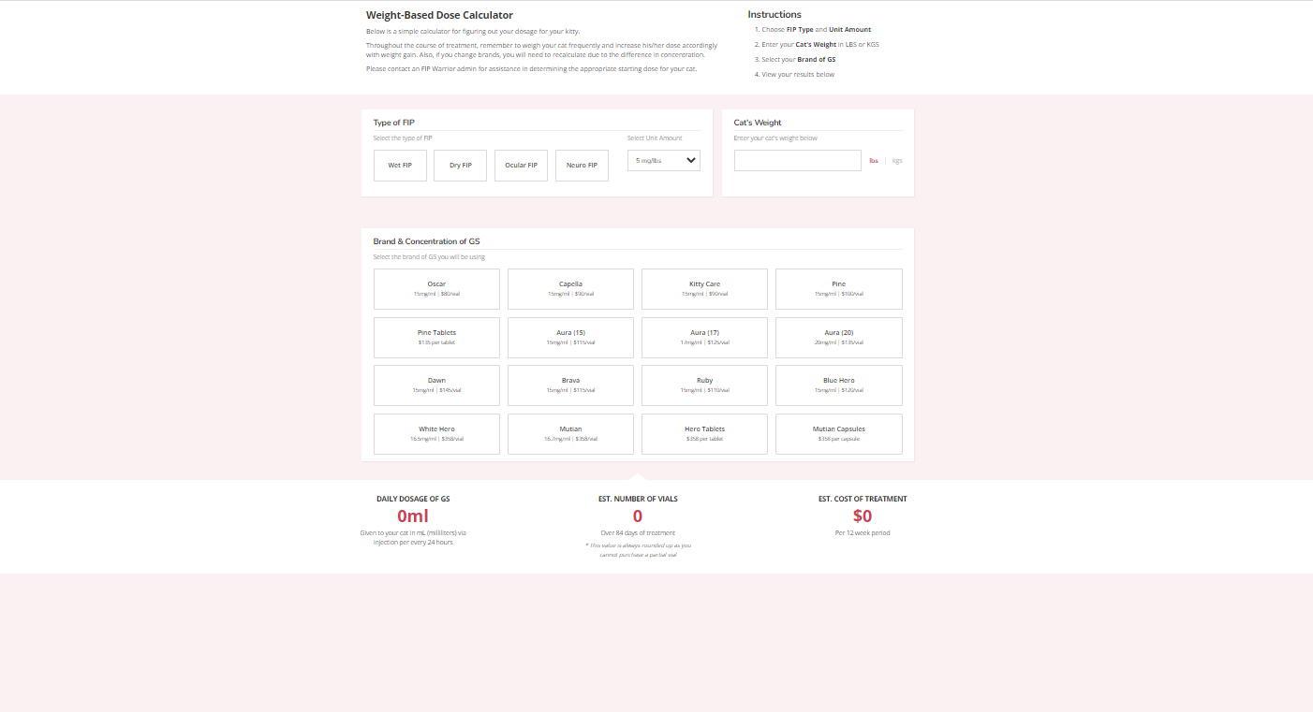
Task: Click the cat's weight input field
Action: coord(798,161)
